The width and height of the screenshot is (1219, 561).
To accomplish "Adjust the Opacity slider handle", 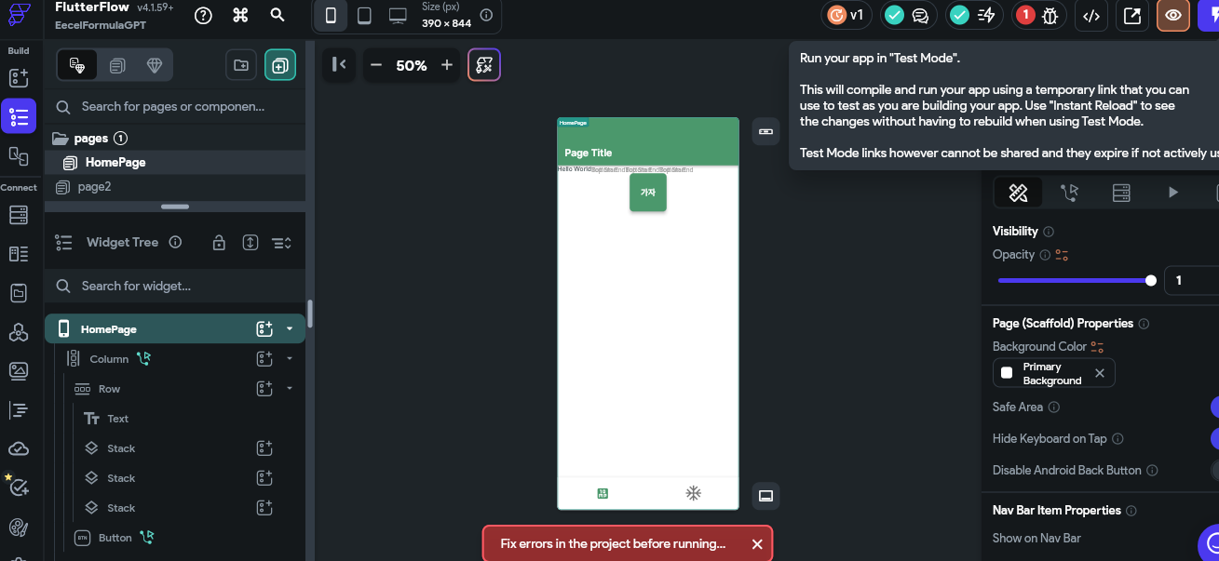I will tap(1151, 280).
